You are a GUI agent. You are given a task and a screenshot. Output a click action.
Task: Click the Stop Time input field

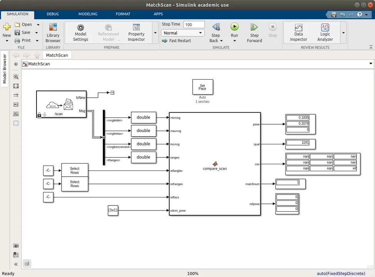pos(194,25)
